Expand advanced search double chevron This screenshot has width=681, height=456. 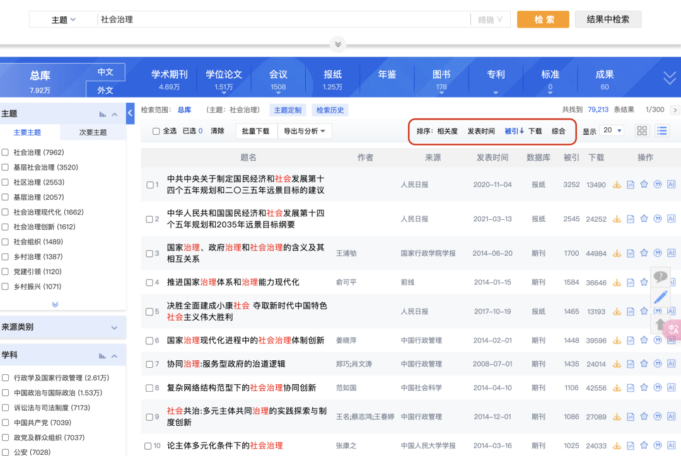[x=338, y=44]
